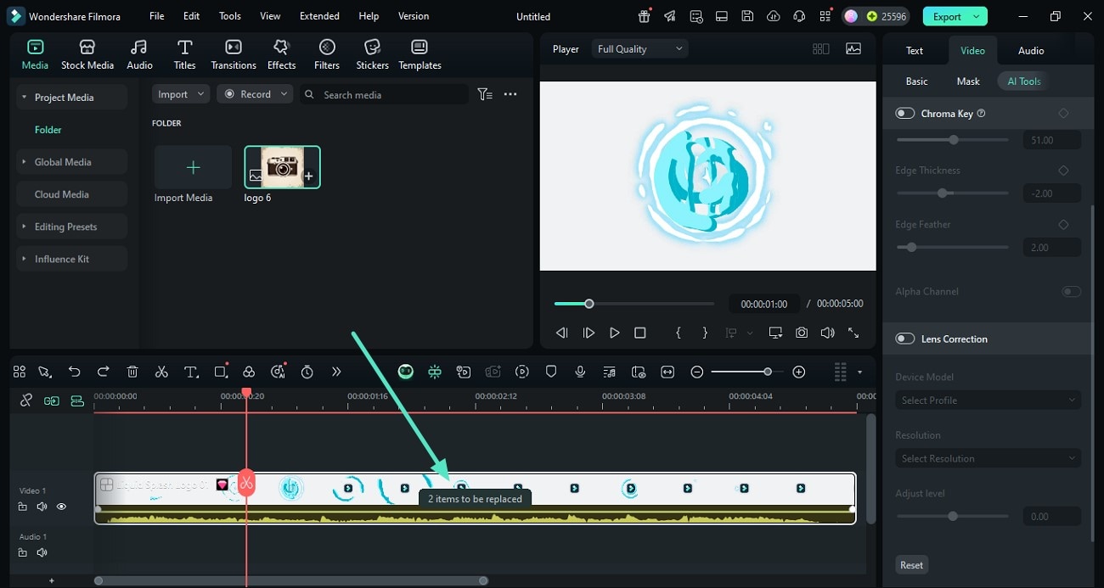Image resolution: width=1104 pixels, height=588 pixels.
Task: Select the crop tool in timeline toolbar
Action: point(221,372)
